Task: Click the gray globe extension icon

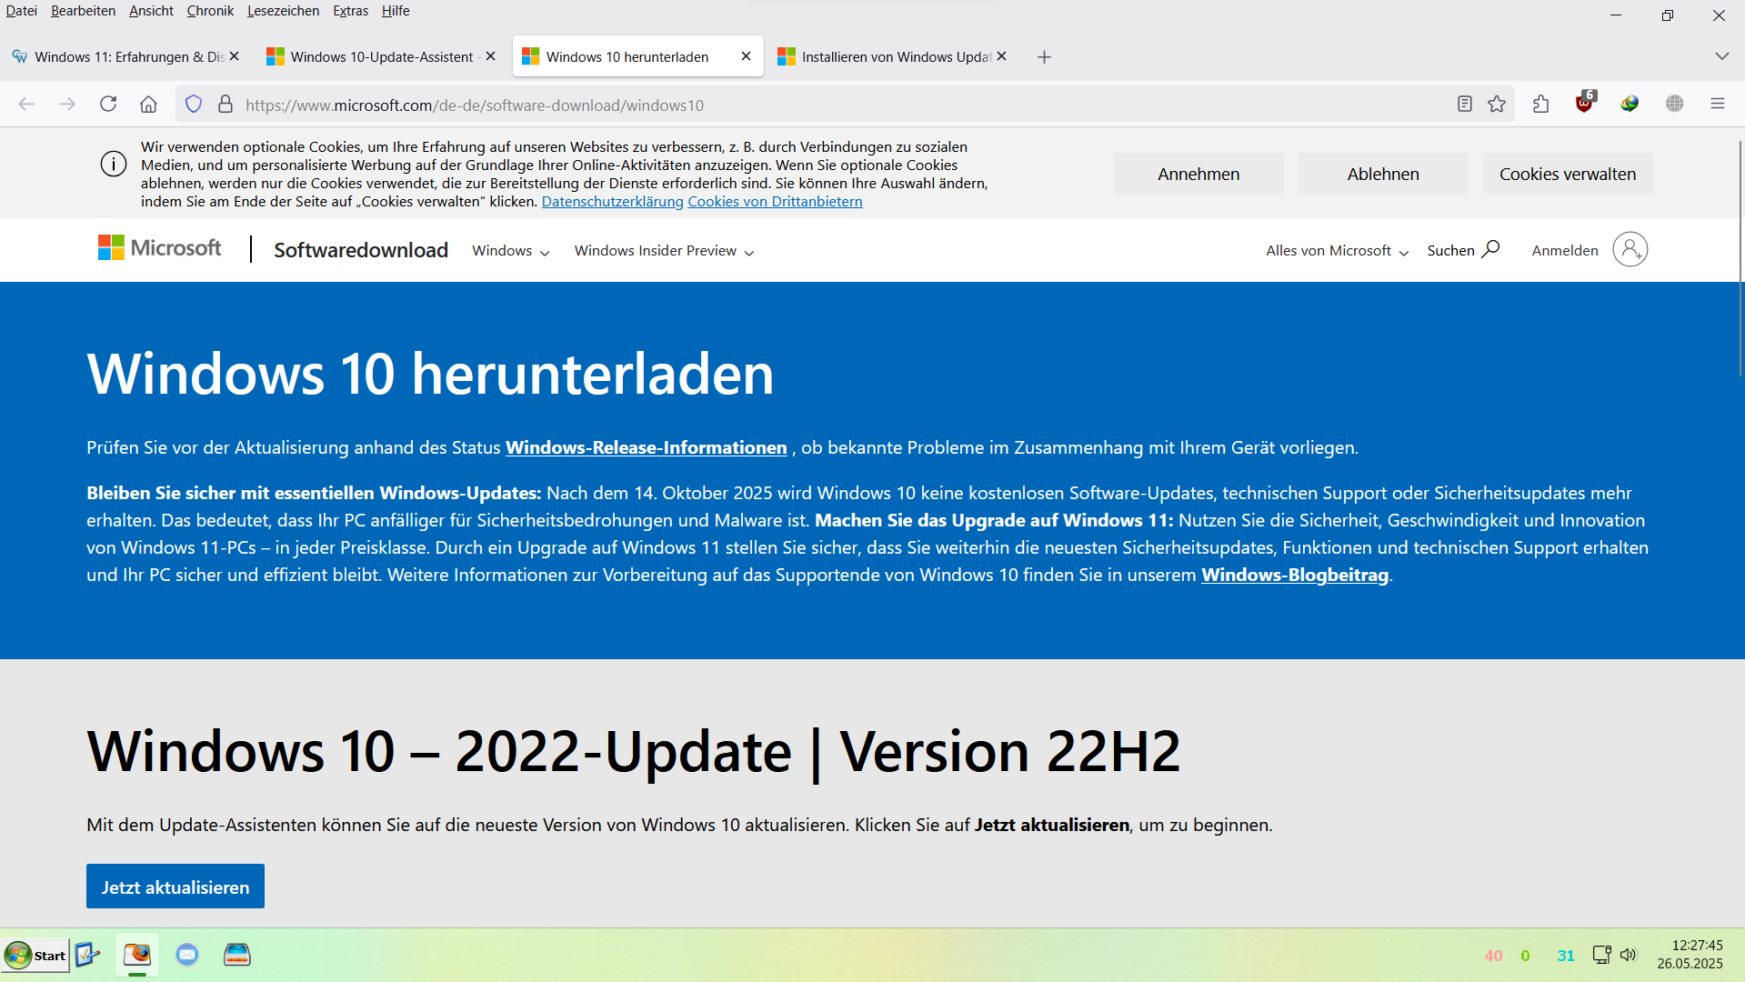Action: tap(1674, 105)
